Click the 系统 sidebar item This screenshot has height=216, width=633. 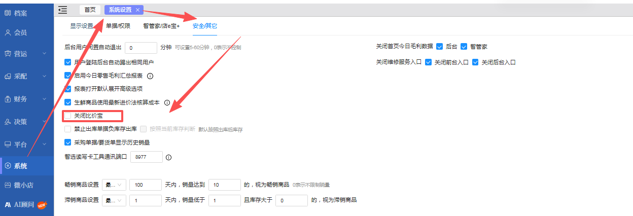tap(27, 166)
